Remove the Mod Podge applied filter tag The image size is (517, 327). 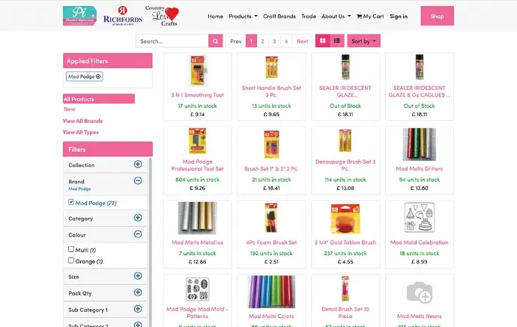point(98,76)
